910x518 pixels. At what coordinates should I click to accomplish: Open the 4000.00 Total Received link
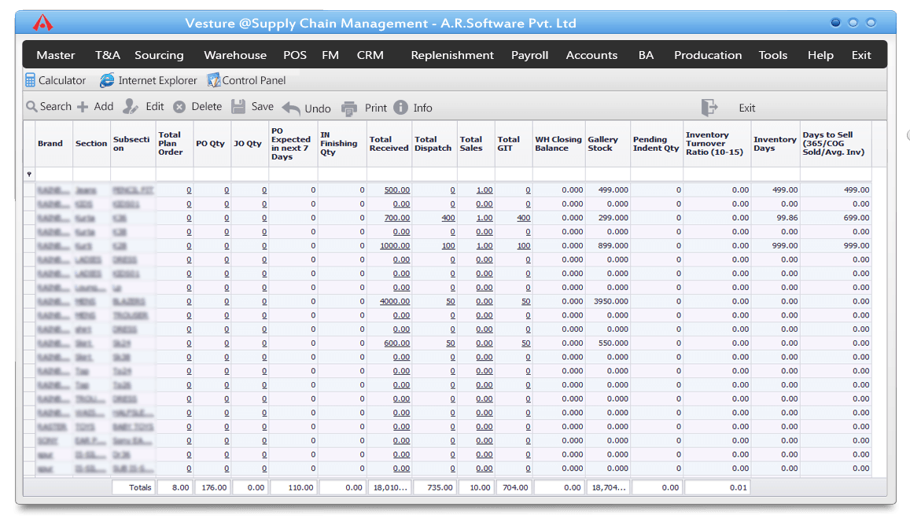[395, 302]
